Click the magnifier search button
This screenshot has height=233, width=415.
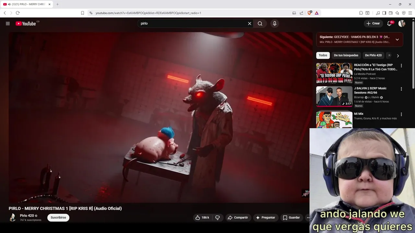[x=260, y=23]
